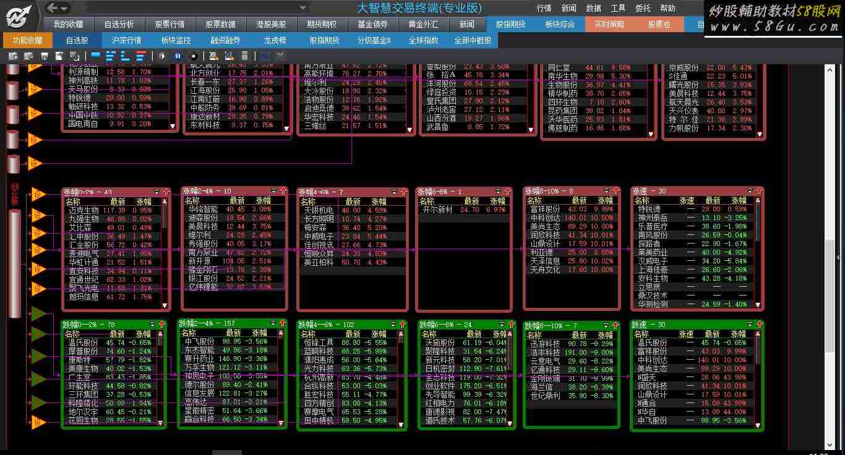Click red up-arrow on green 涨速 - 30 panel

[x=758, y=325]
